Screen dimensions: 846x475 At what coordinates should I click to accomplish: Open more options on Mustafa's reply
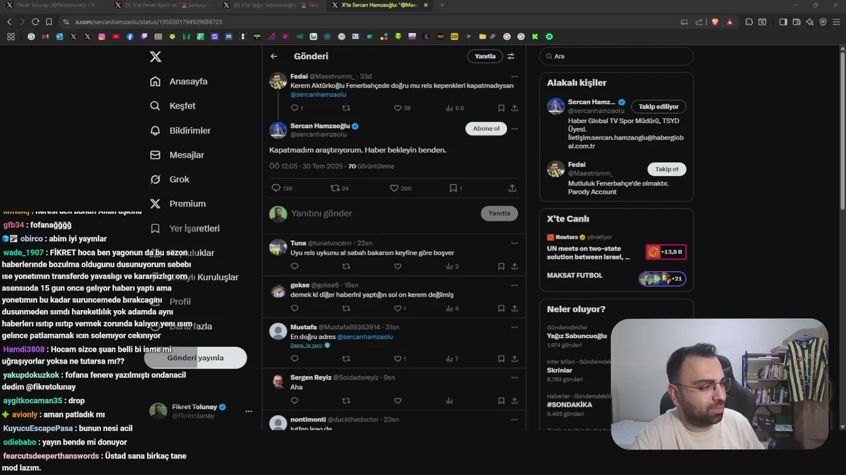click(514, 327)
